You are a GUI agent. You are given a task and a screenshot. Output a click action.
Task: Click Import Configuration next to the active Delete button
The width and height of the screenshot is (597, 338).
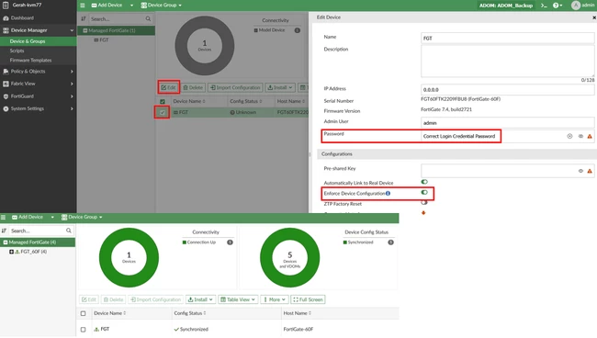pos(235,87)
